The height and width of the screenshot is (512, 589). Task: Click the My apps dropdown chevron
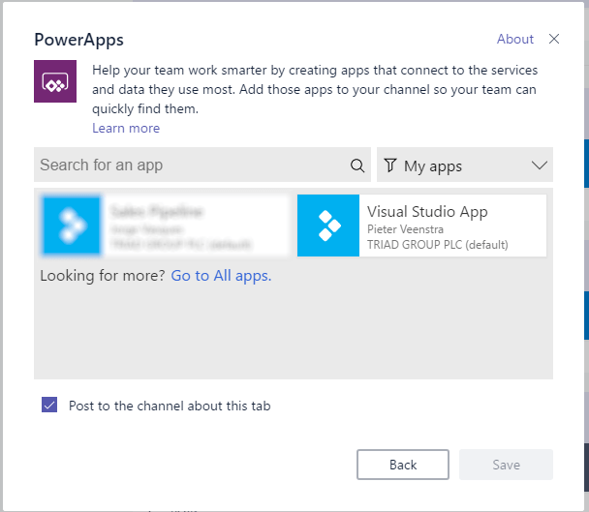click(540, 166)
